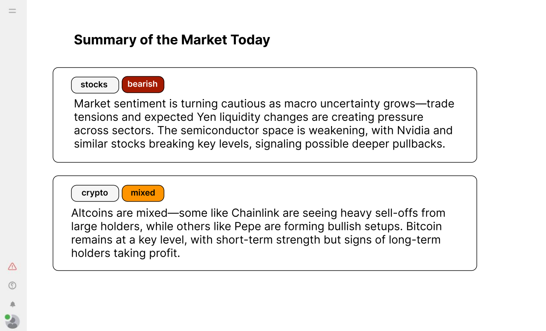
Task: Select the stocks category tag
Action: [x=95, y=85]
